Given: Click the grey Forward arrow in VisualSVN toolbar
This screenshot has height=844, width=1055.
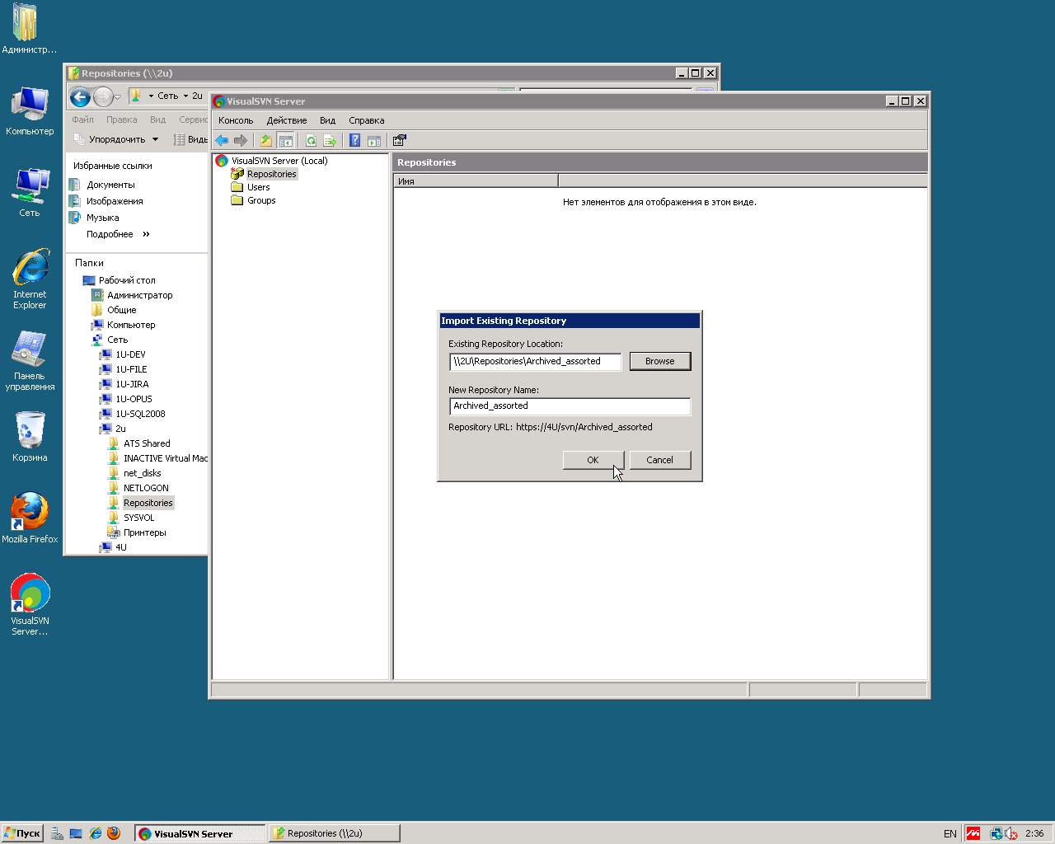Looking at the screenshot, I should click(241, 140).
